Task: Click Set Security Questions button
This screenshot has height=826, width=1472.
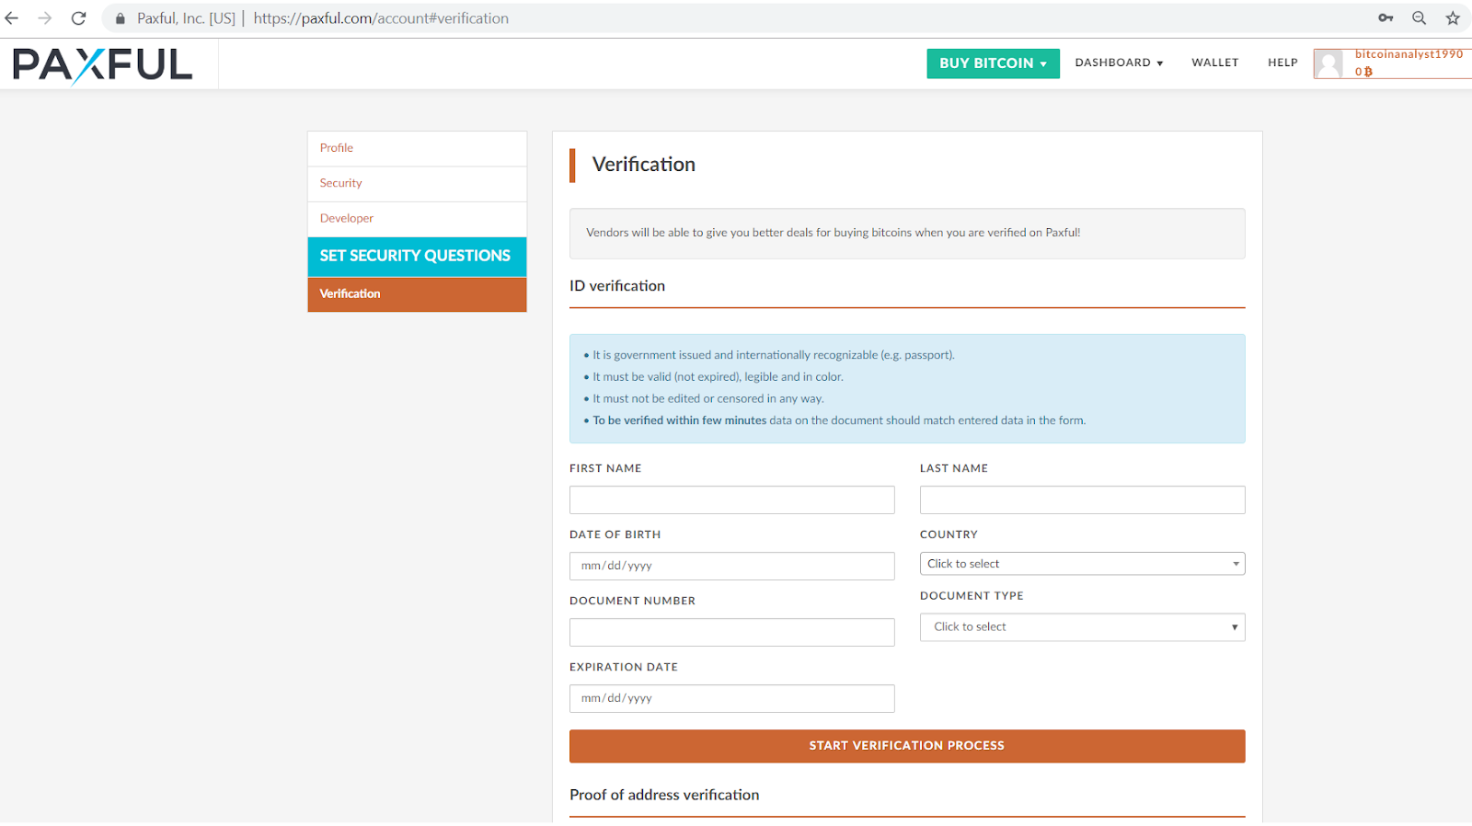Action: [417, 256]
